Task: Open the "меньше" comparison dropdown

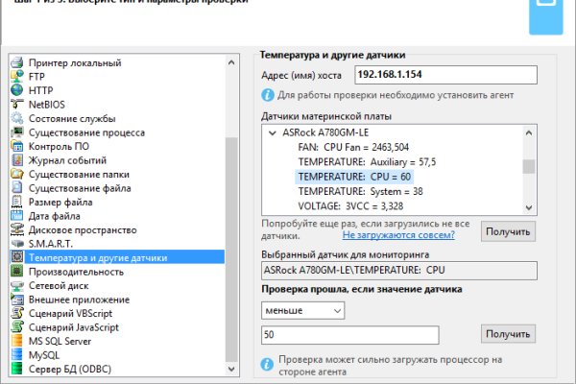Action: [302, 310]
